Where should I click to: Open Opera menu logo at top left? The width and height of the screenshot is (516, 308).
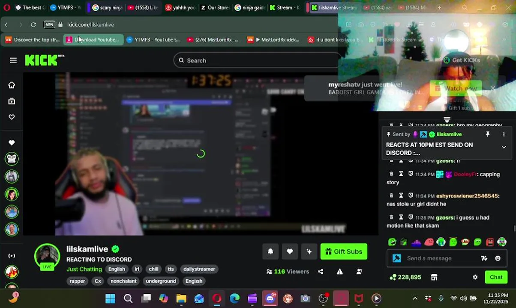(x=6, y=8)
